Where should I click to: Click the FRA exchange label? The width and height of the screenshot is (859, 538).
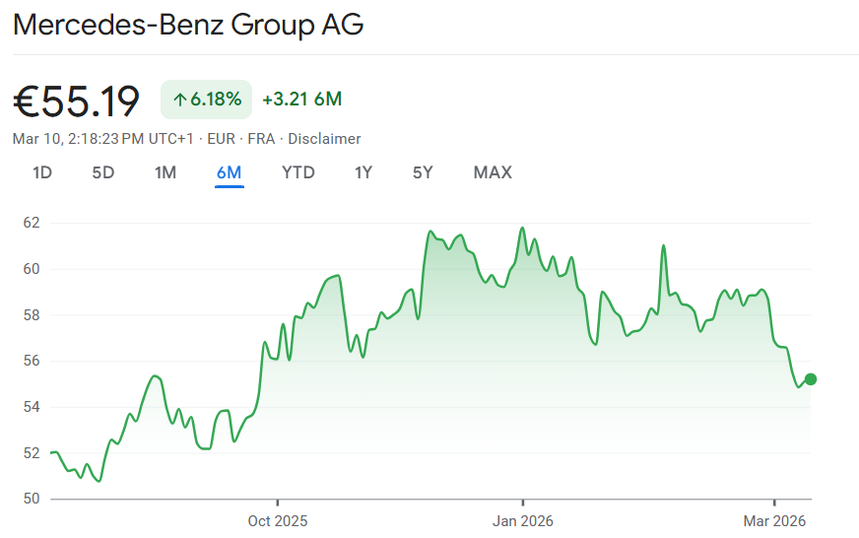click(261, 139)
